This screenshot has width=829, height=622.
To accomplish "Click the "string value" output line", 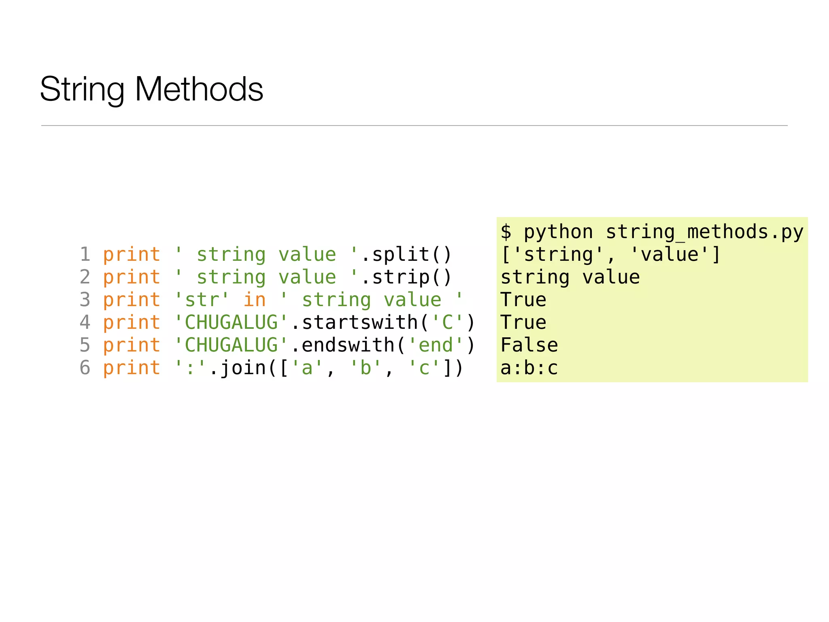I will click(570, 277).
